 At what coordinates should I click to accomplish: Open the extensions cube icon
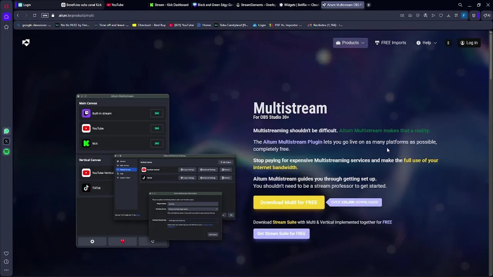point(474,15)
